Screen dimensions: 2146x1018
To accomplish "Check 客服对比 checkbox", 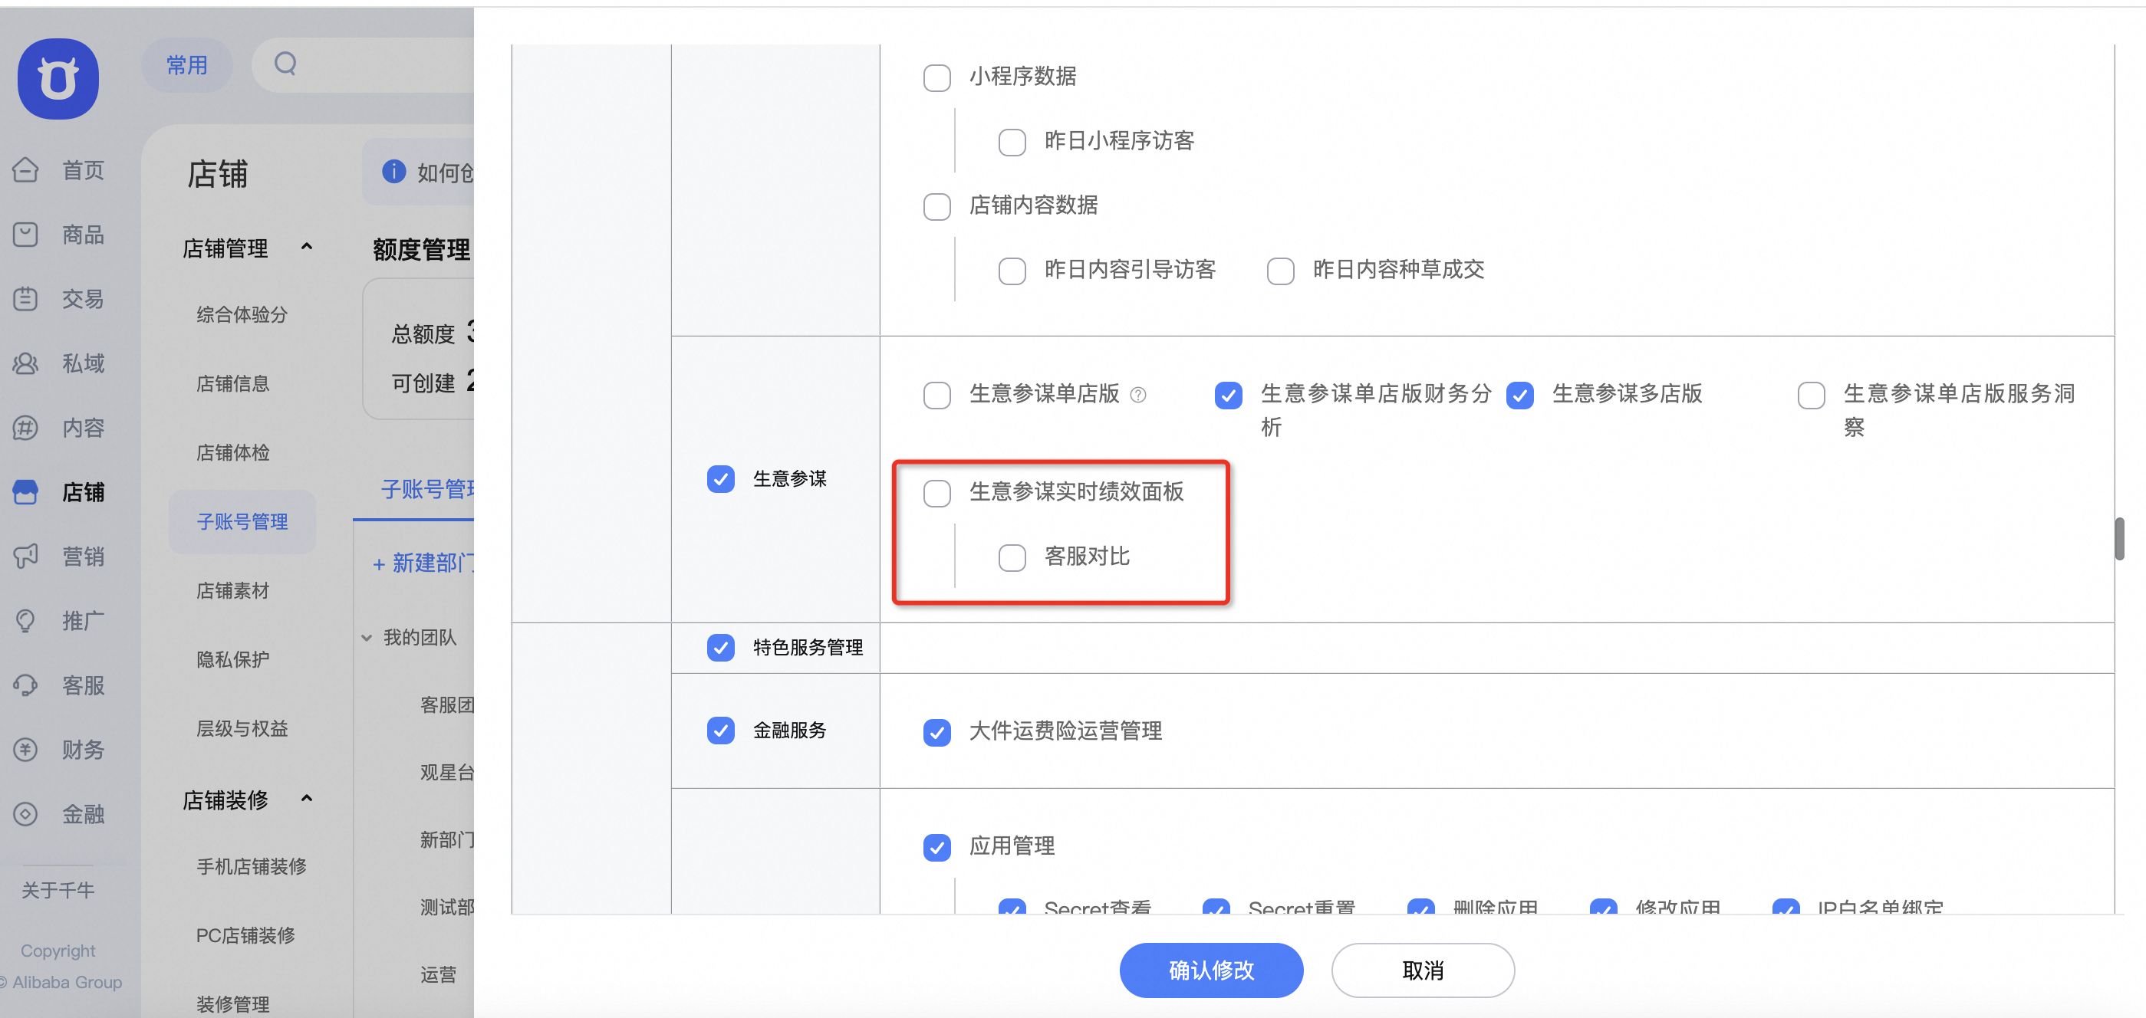I will point(1012,557).
